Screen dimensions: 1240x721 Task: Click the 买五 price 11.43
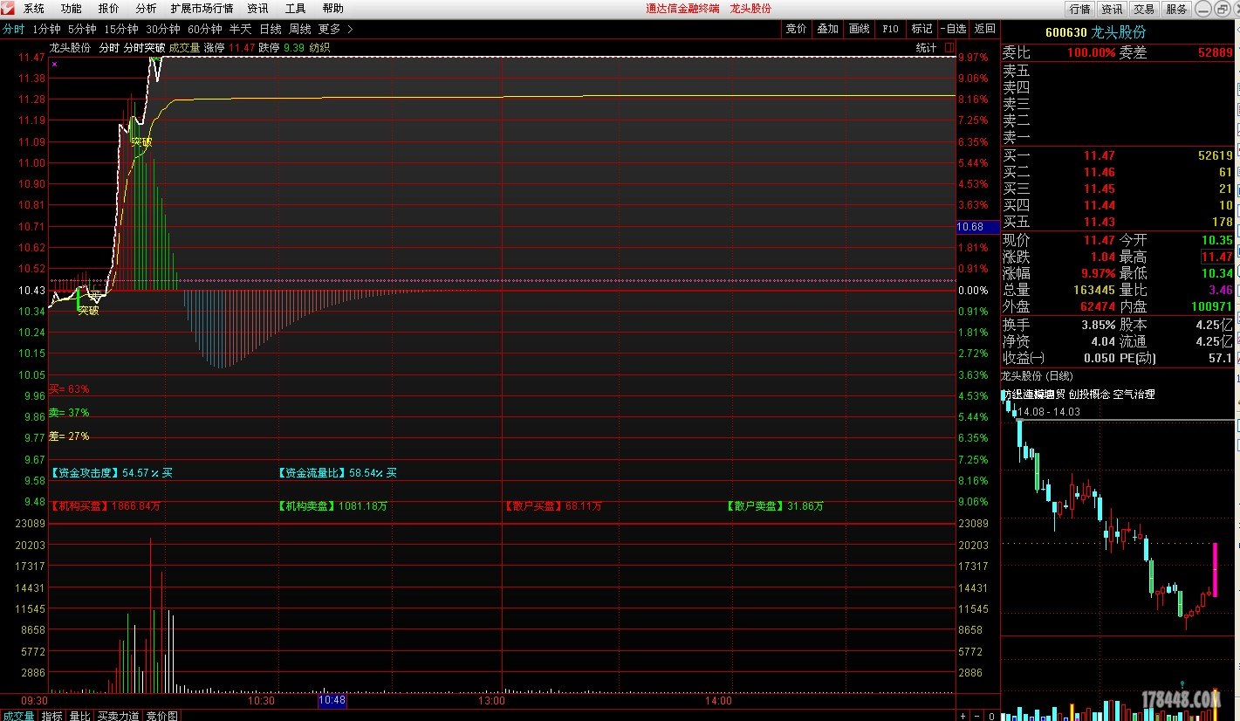pyautogui.click(x=1099, y=223)
